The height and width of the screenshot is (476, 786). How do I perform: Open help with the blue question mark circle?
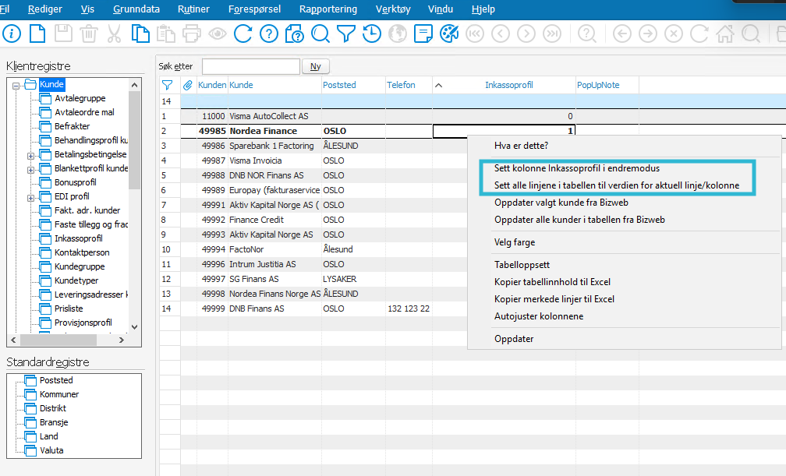click(269, 34)
